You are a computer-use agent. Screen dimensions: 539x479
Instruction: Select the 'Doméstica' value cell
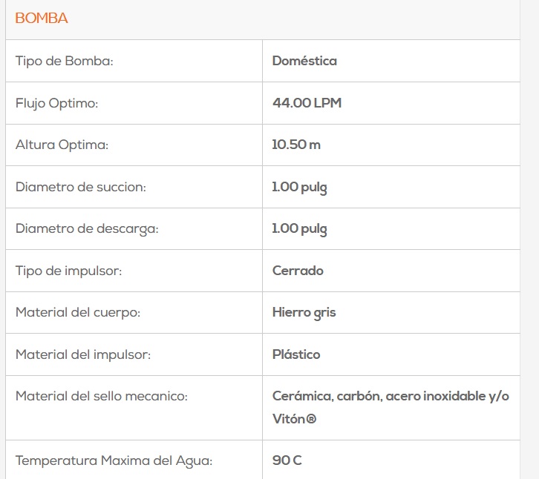(304, 61)
